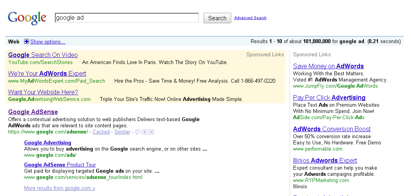The image size is (411, 196).
Task: Click the YouTube.com/SearchStories URL text
Action: tap(40, 62)
